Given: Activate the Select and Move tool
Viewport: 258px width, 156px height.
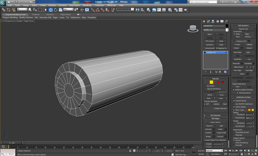Looking at the screenshot, I should (x=50, y=10).
